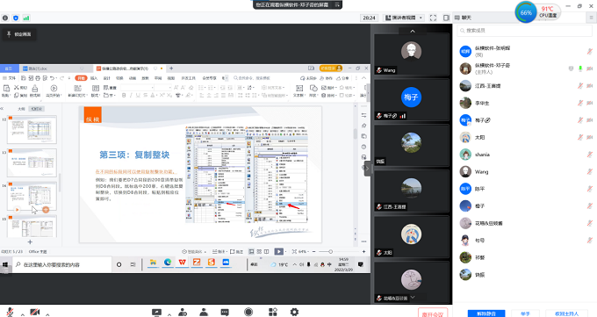Open the apps grid icon
The width and height of the screenshot is (597, 317).
point(273,313)
